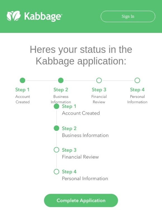
Task: Click Financial Review text in vertical list
Action: click(80, 157)
